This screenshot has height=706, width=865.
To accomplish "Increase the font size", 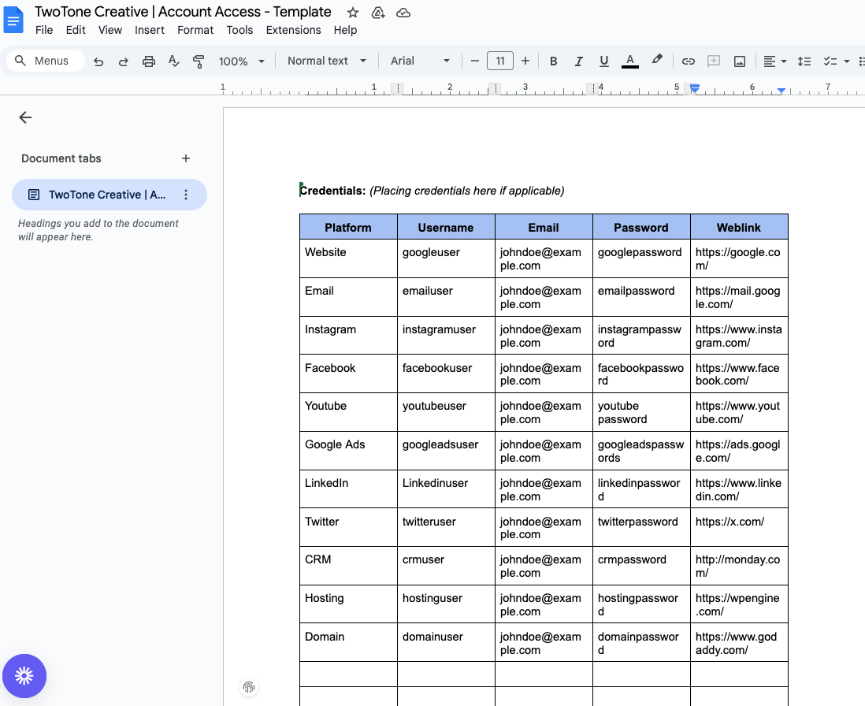I will pyautogui.click(x=525, y=61).
